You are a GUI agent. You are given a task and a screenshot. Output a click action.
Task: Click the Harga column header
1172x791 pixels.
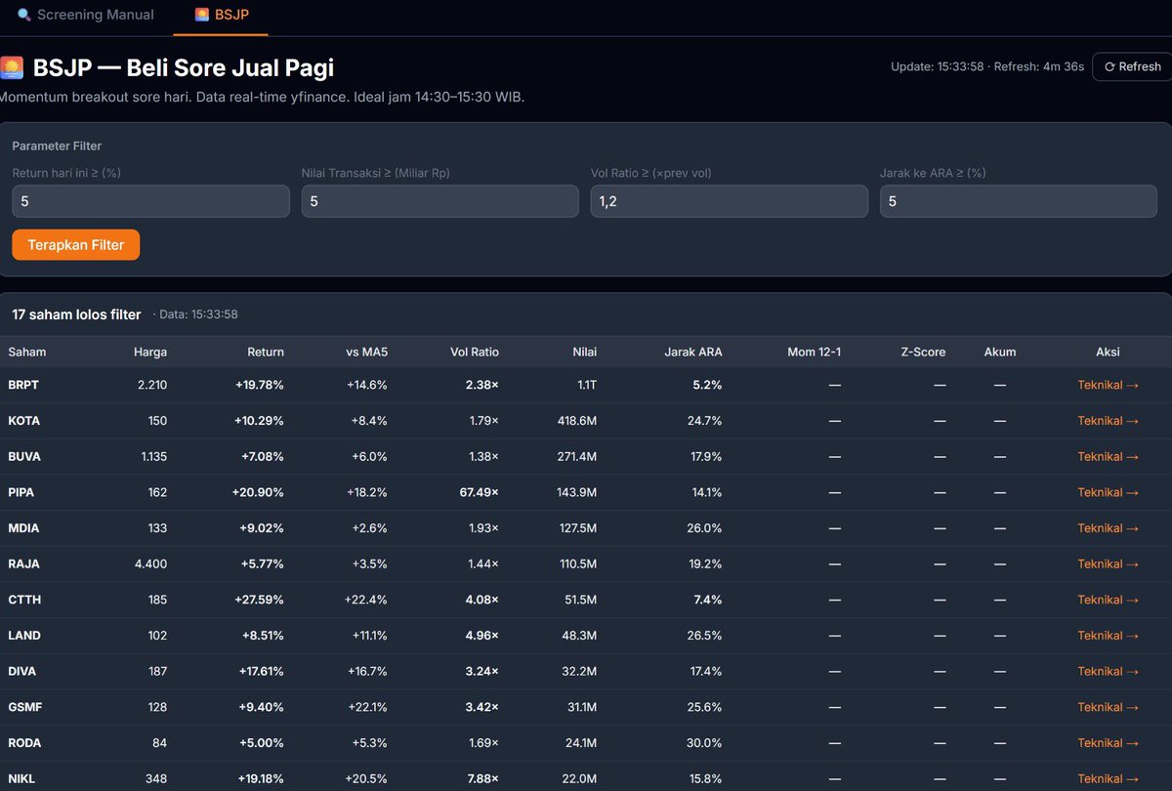(149, 352)
